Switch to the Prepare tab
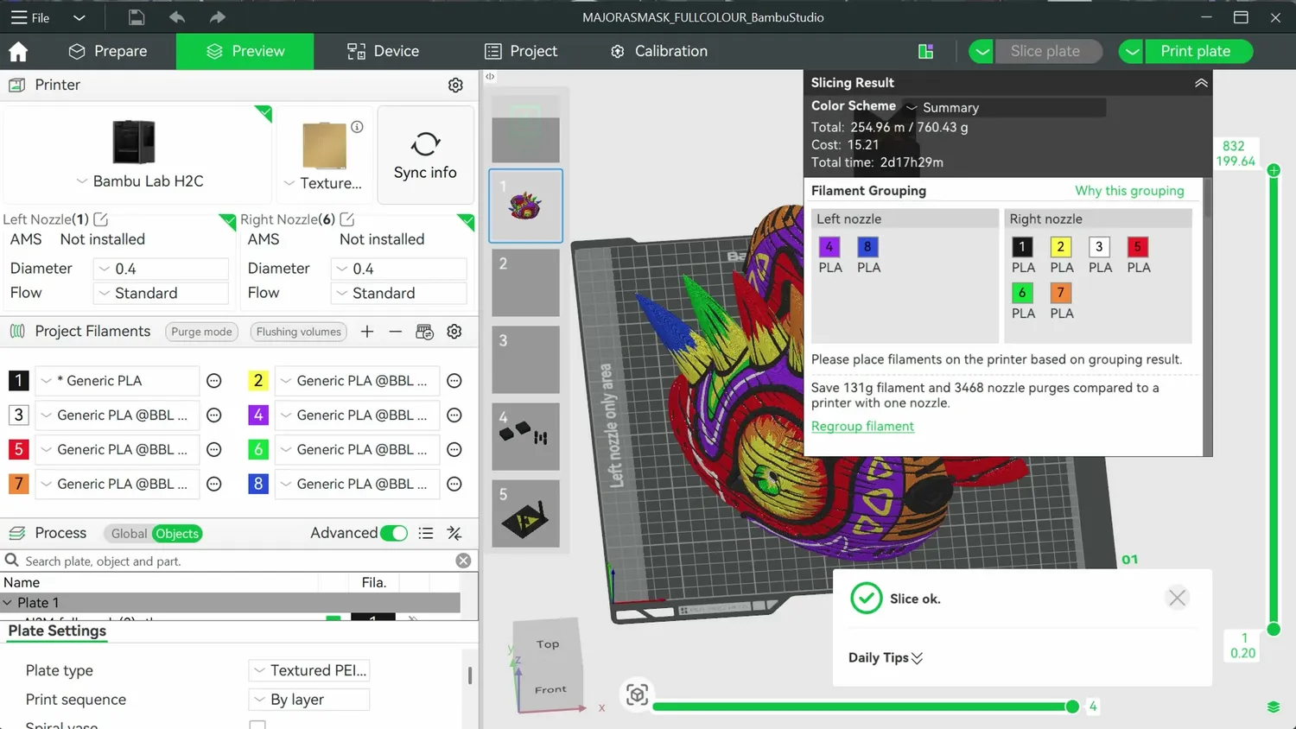 pos(108,52)
